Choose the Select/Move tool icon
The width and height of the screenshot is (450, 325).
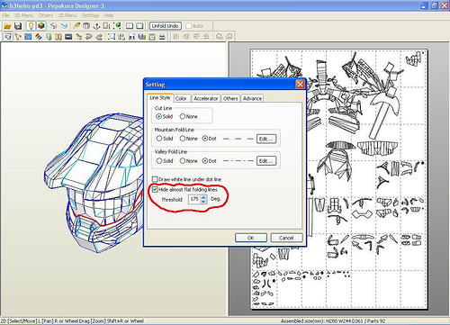pos(8,37)
